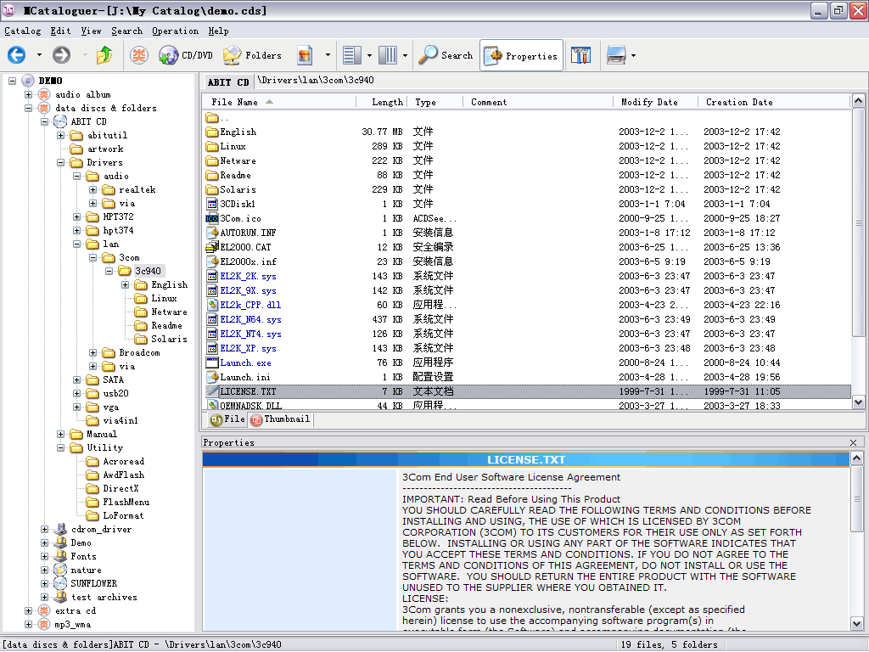Select the Launch.exe file icon
Image resolution: width=869 pixels, height=652 pixels.
(213, 363)
